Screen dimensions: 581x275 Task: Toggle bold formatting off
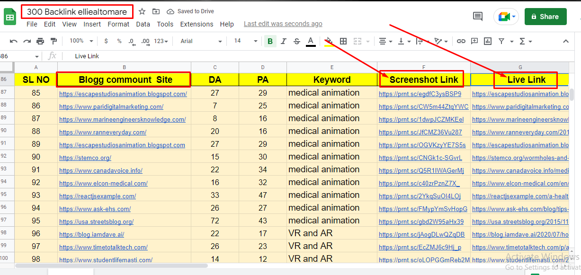pyautogui.click(x=270, y=41)
